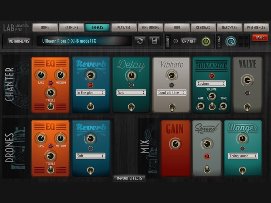Click the master volume knob
Image resolution: width=271 pixels, height=203 pixels.
231,41
